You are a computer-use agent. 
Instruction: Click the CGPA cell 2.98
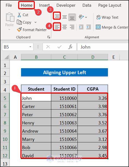pyautogui.click(x=93, y=146)
